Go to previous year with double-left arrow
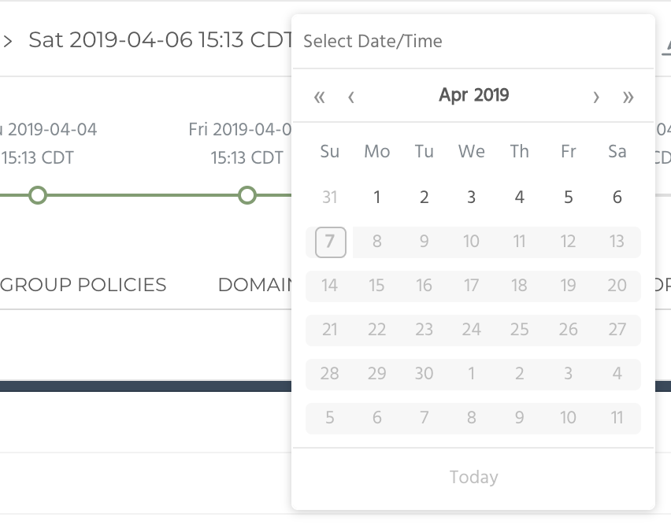671x532 pixels. [x=319, y=97]
